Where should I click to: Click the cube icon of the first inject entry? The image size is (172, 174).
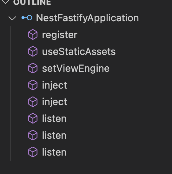point(33,85)
